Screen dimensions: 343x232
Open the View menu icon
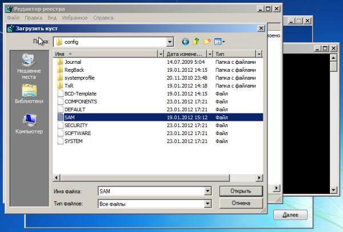tap(219, 42)
